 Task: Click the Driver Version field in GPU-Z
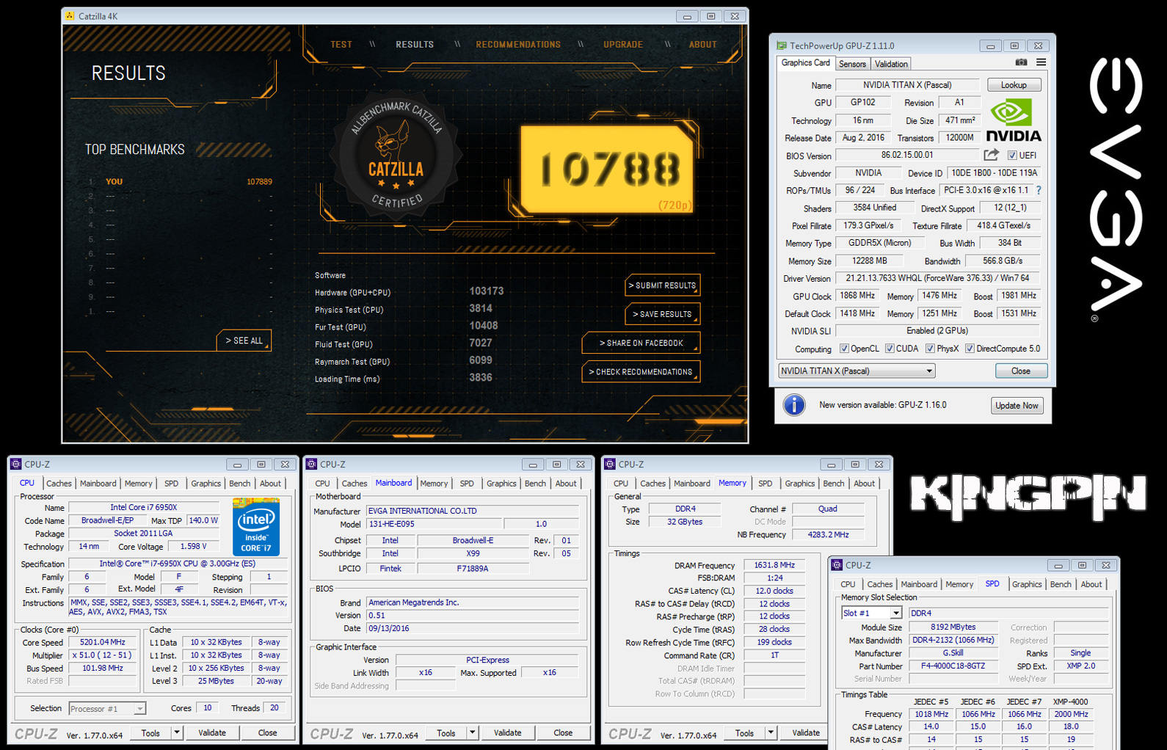[x=937, y=278]
